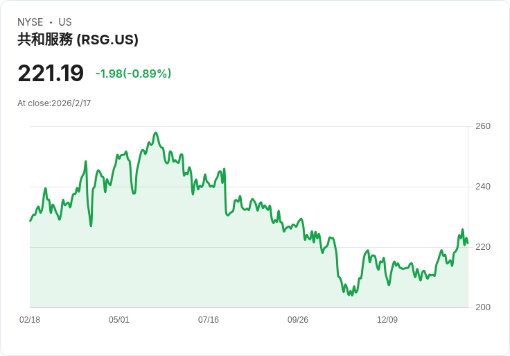Click the rightmost end of the price line
510x356 pixels.
468,244
